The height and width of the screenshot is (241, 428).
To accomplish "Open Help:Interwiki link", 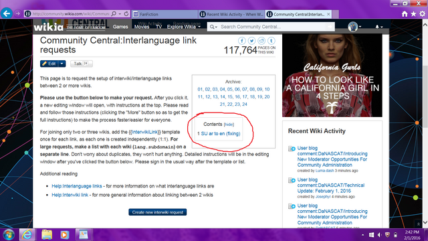I will click(70, 195).
